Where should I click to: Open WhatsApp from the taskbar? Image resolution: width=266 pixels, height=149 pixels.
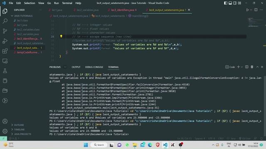coord(127,145)
